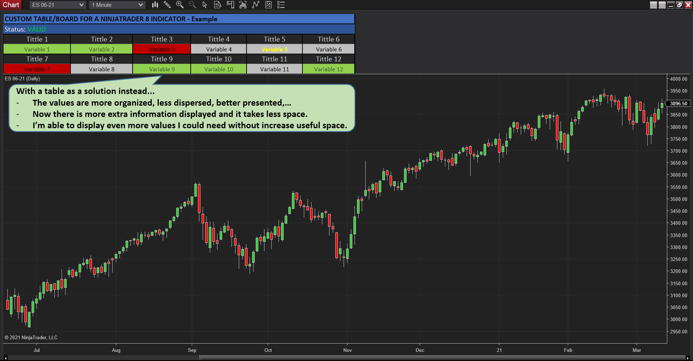The height and width of the screenshot is (361, 693).
Task: Click the Variable 7 red cell
Action: coord(36,69)
